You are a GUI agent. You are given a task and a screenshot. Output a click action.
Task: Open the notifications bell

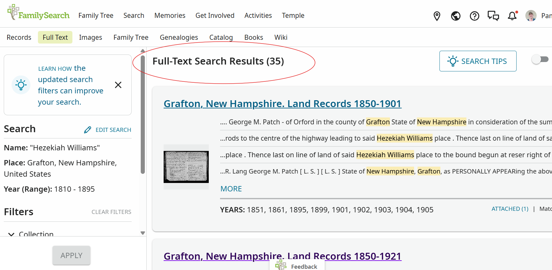[512, 16]
